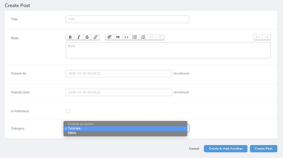
Task: Click the undo arrow in editor
Action: (x=258, y=37)
